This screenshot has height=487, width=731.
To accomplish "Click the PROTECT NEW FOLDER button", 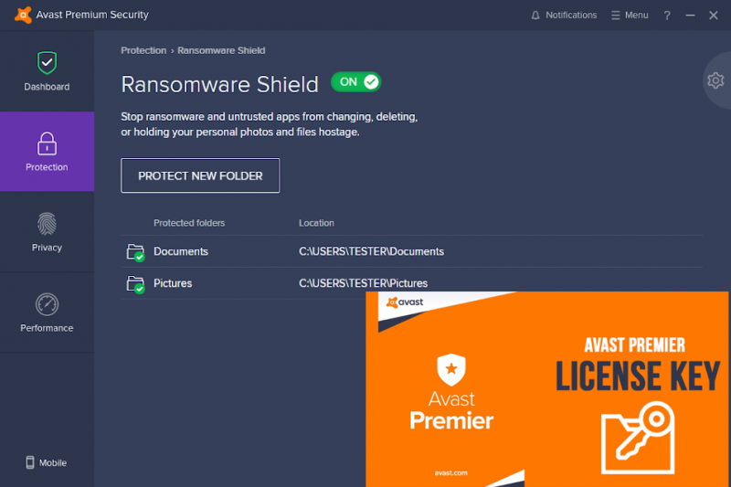I will pos(200,175).
